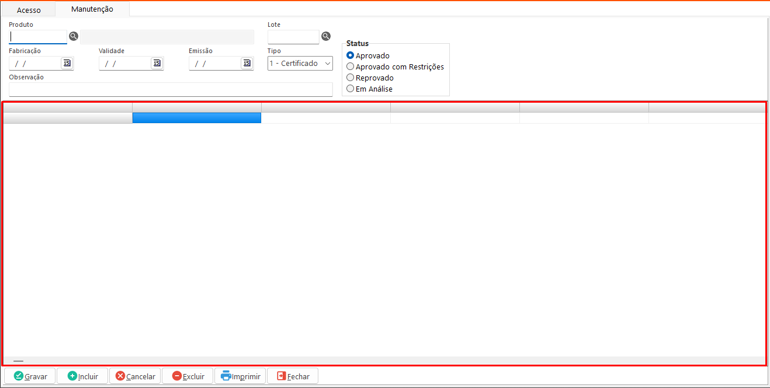Open the Emissão calendar picker

pos(247,63)
